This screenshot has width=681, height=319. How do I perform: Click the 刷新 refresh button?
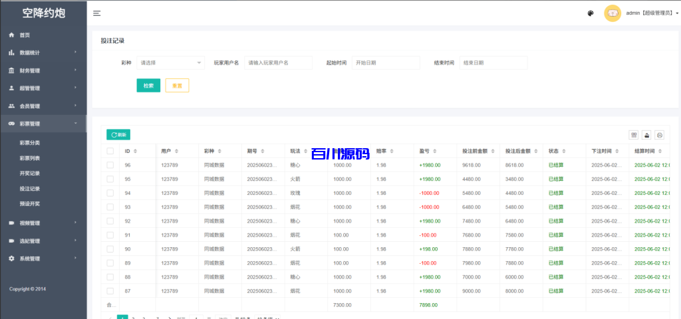(x=118, y=135)
